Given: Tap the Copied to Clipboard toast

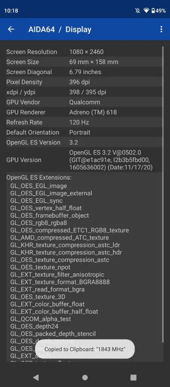Looking at the screenshot, I should coord(85,349).
